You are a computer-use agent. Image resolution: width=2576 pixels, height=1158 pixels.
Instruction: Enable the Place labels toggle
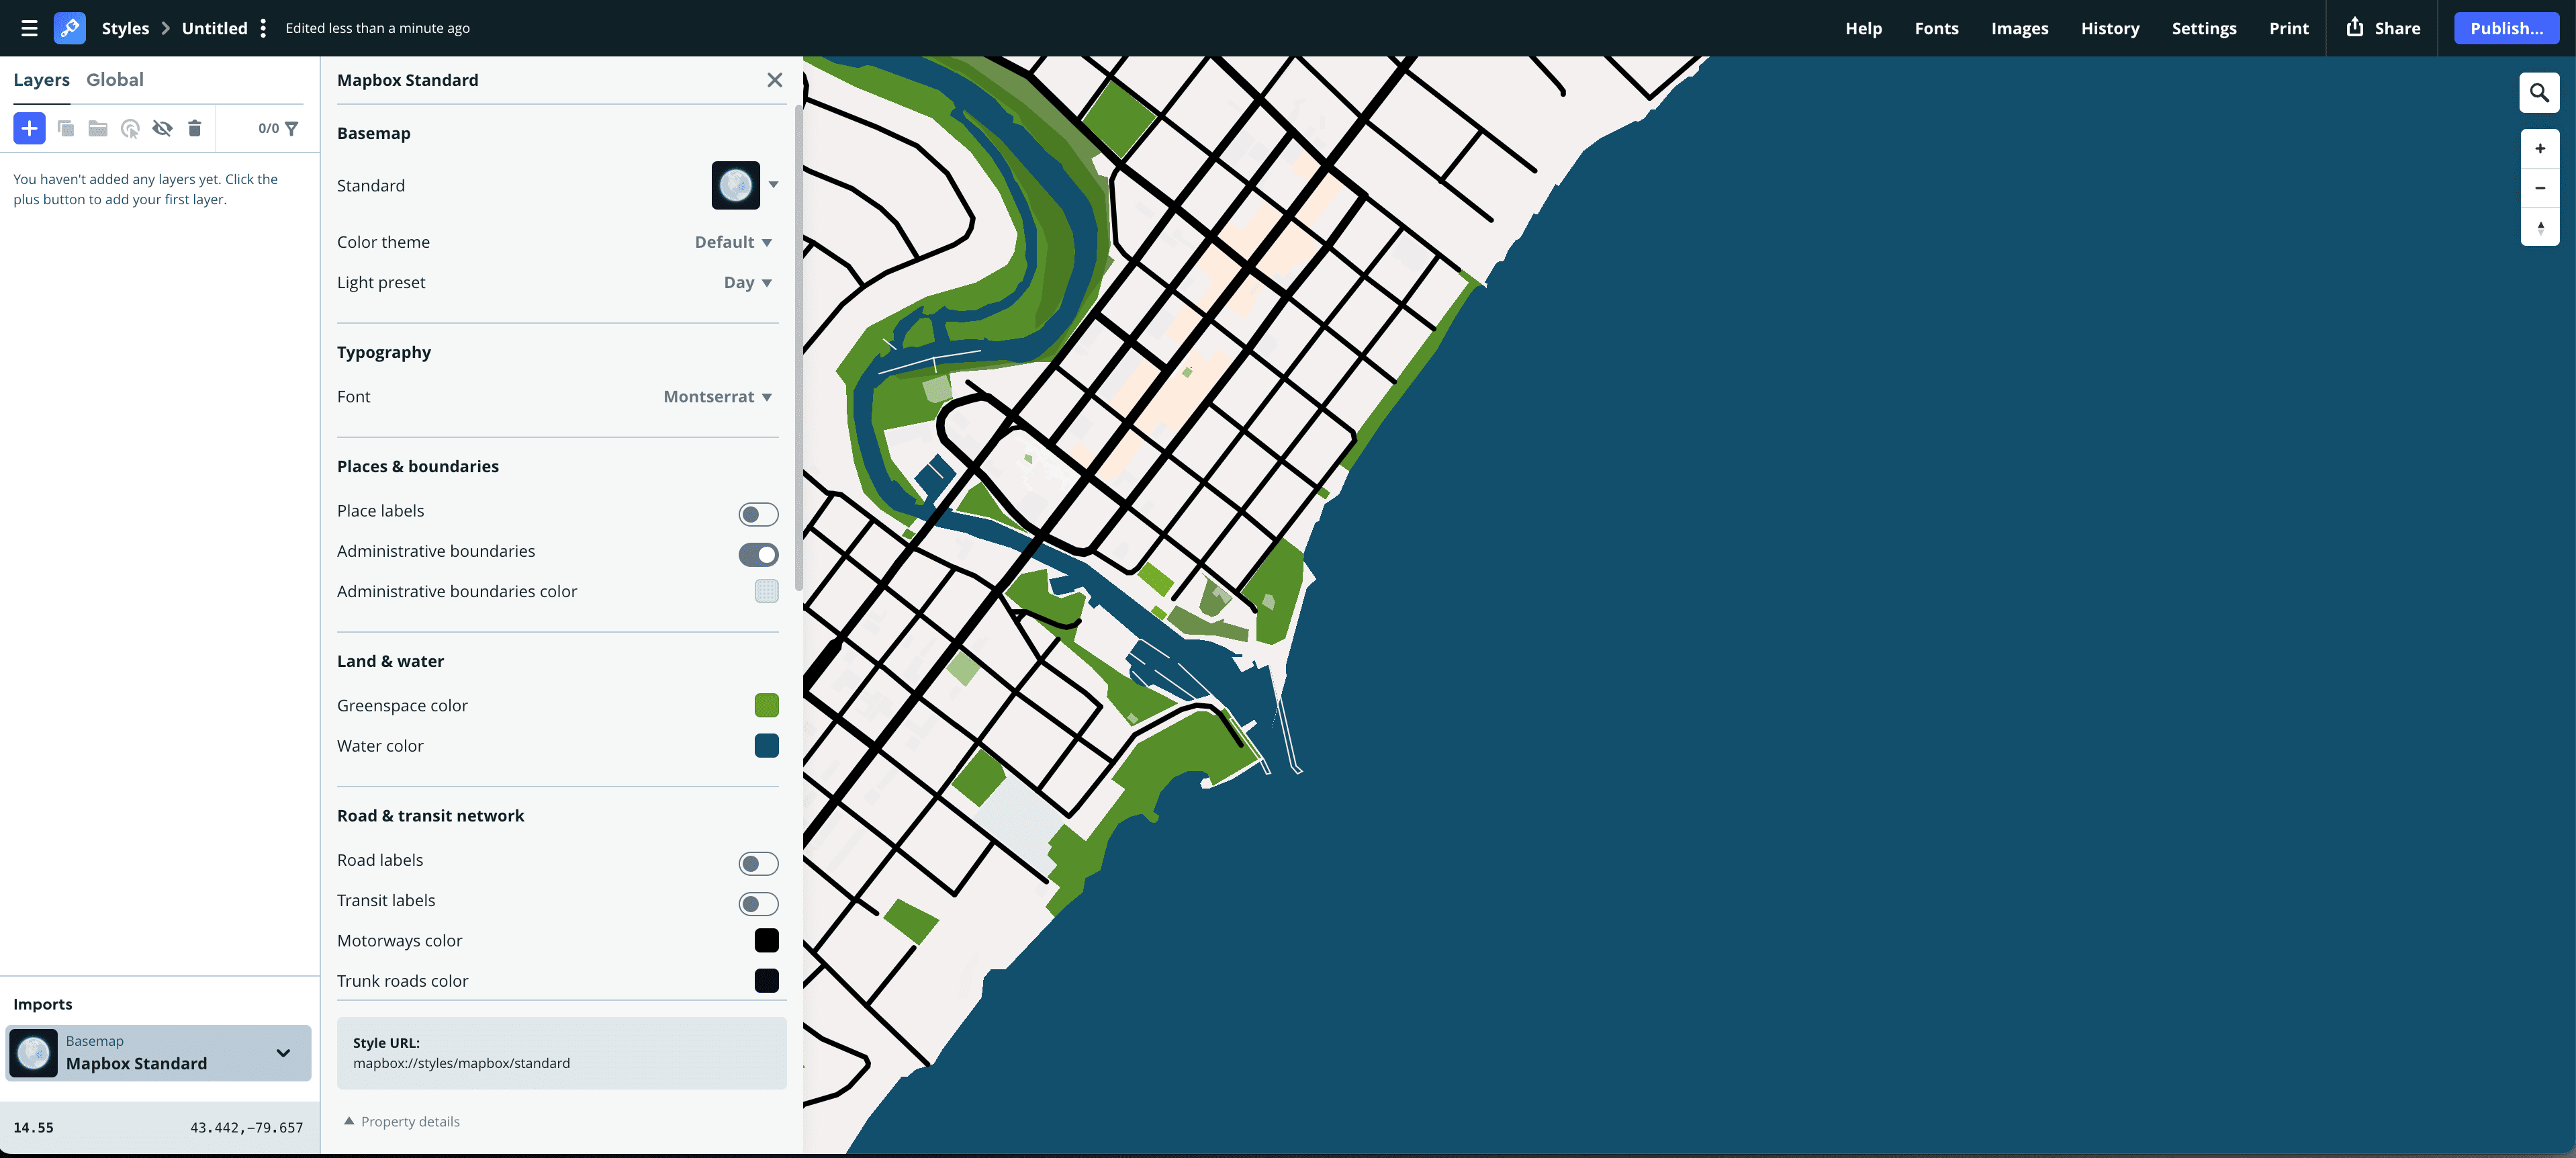pyautogui.click(x=758, y=514)
